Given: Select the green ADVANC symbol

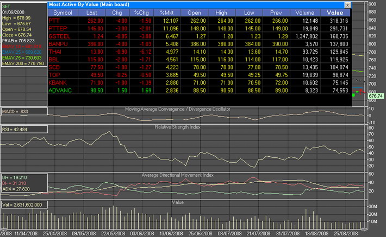Looking at the screenshot, I should pyautogui.click(x=60, y=91).
